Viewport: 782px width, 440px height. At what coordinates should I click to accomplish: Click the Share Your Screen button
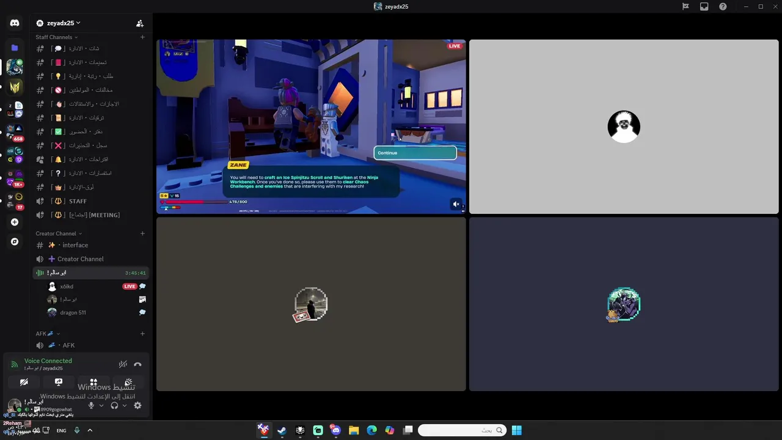point(59,382)
